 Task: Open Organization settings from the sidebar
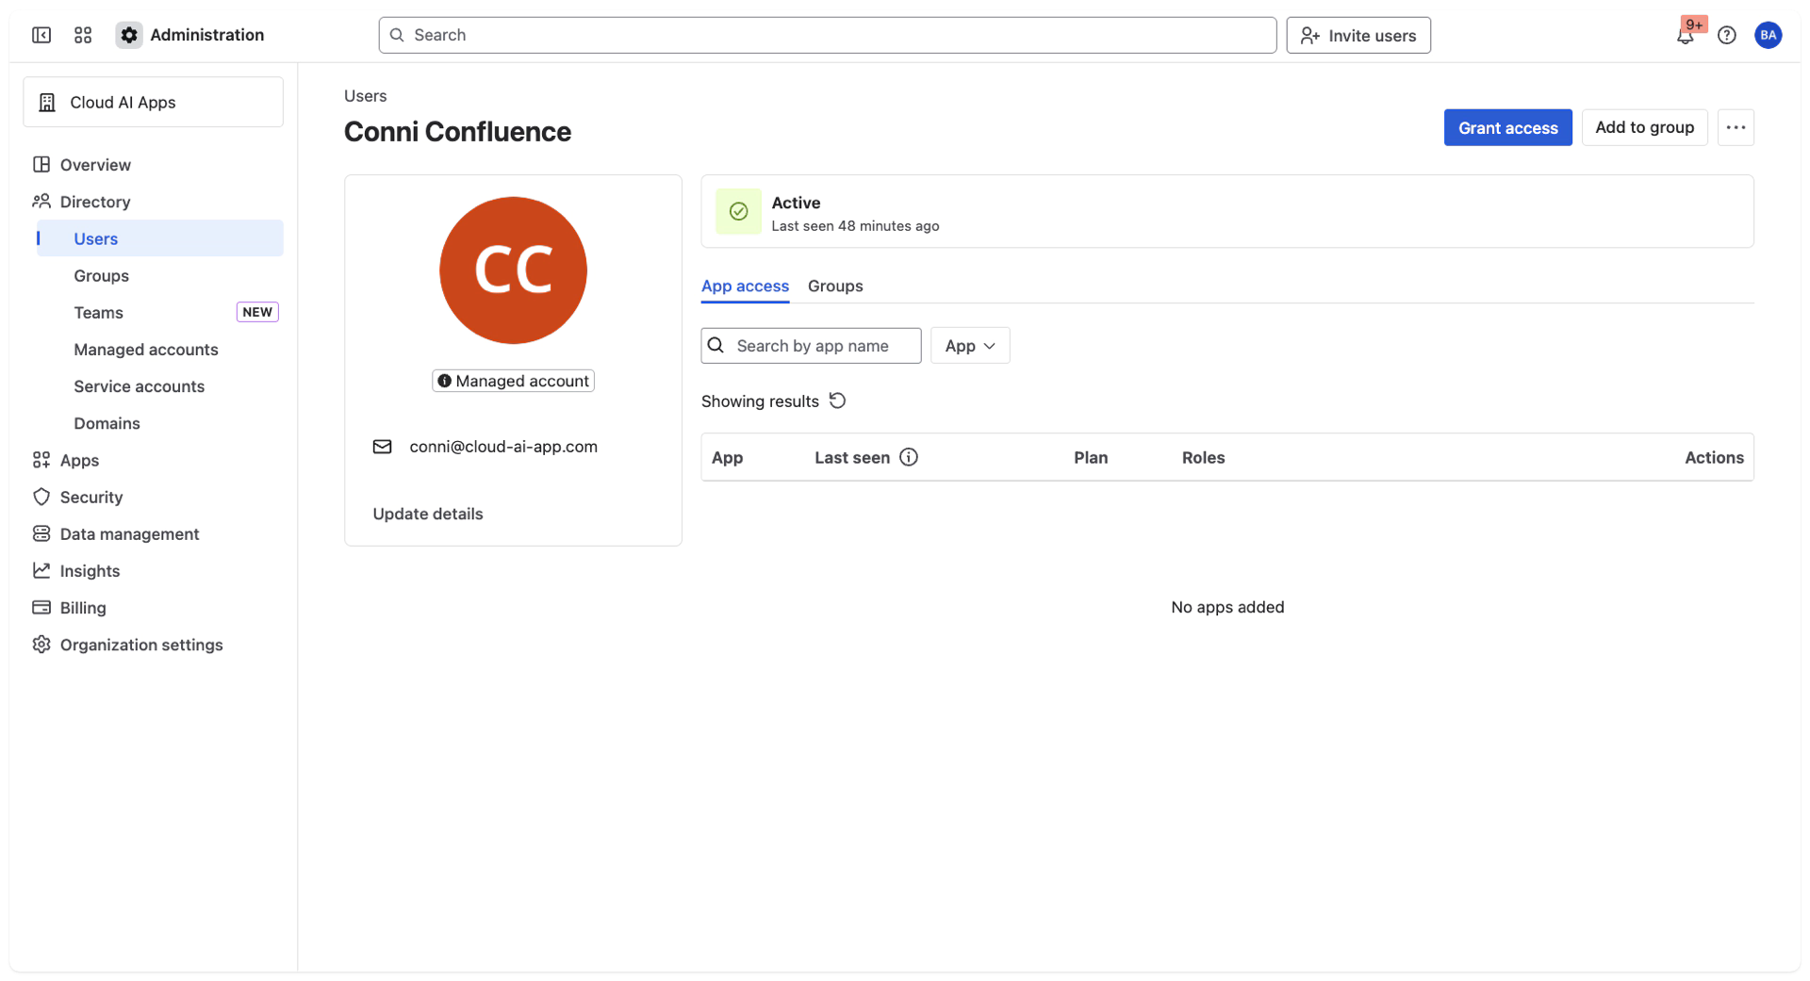click(x=140, y=645)
